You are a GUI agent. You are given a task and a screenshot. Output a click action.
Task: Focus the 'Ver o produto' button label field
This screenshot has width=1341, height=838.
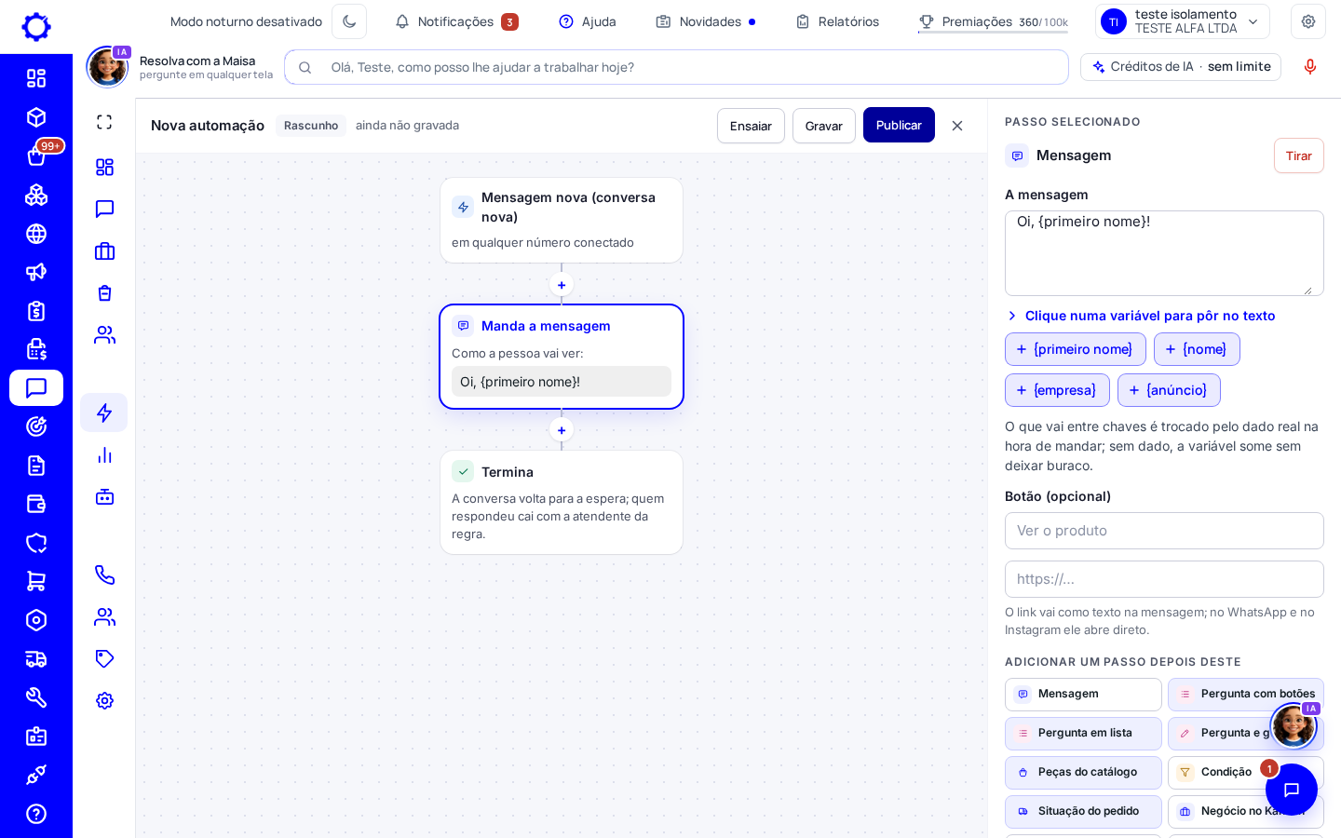click(x=1164, y=531)
